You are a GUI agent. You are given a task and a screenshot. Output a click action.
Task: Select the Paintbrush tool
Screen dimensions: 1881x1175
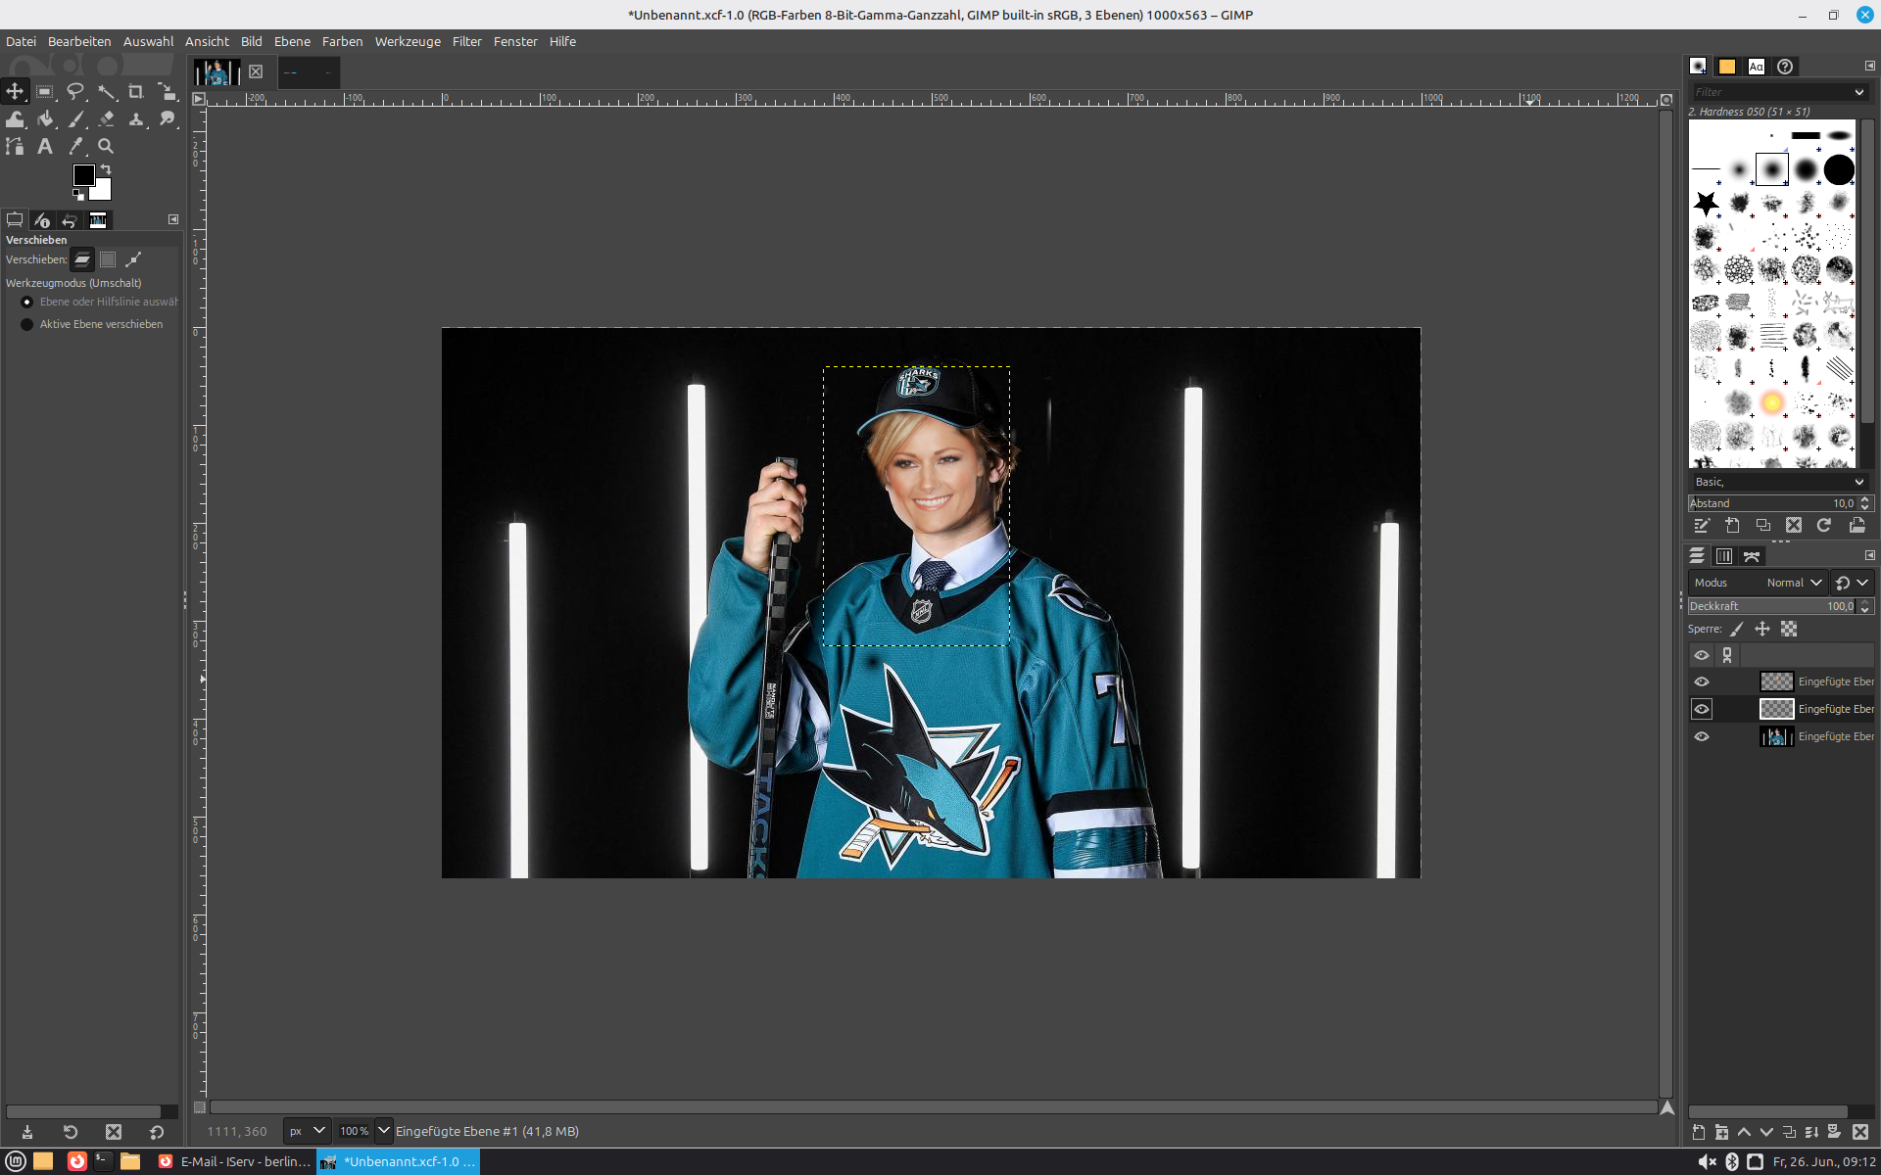click(75, 118)
